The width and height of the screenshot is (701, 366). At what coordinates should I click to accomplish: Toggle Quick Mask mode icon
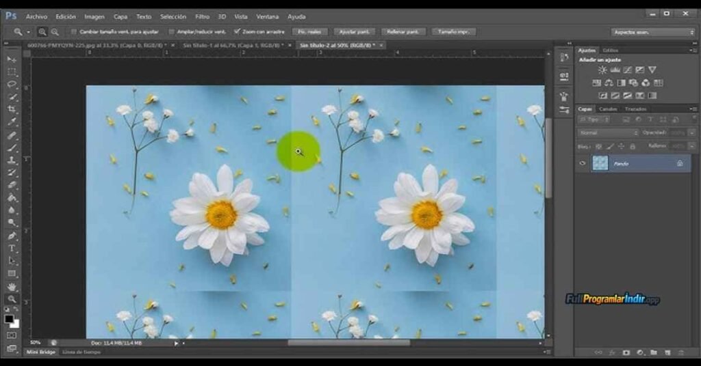pyautogui.click(x=12, y=335)
